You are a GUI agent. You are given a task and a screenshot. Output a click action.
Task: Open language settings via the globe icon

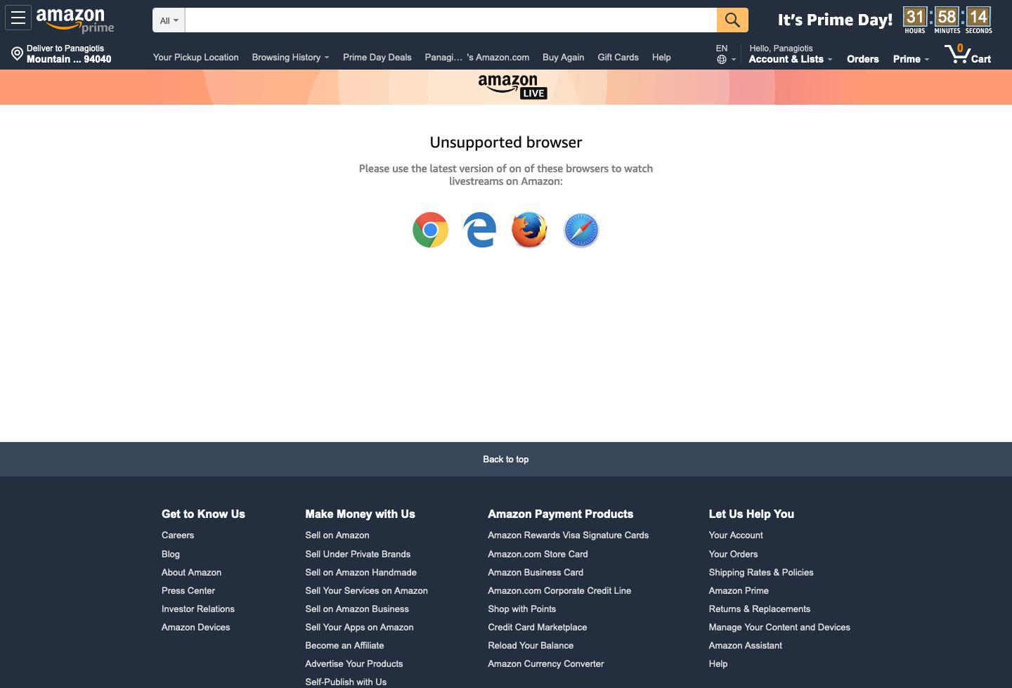point(722,60)
